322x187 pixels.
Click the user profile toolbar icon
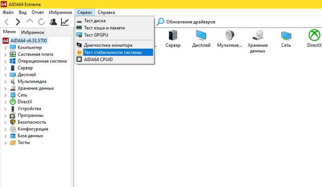coord(53,21)
